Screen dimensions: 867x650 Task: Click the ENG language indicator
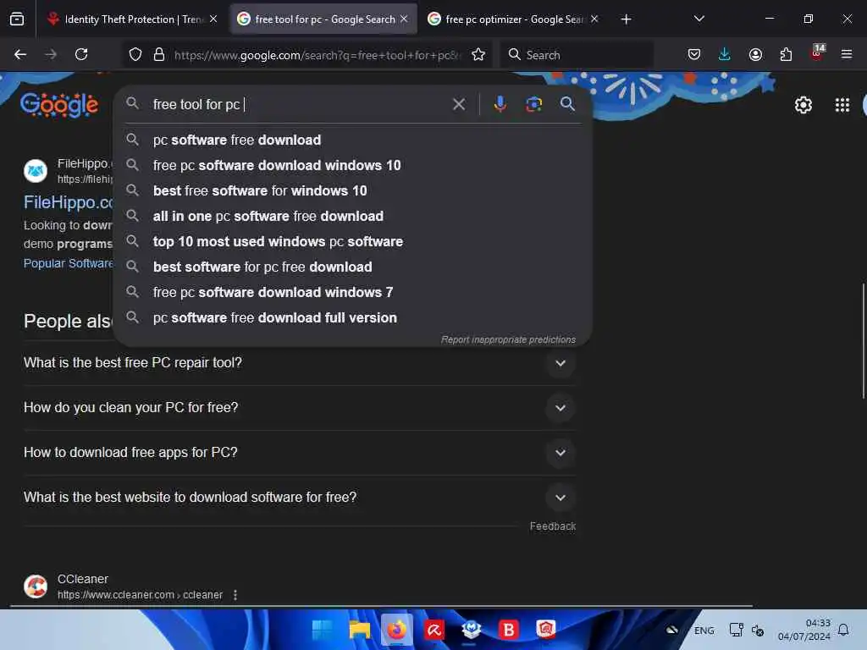pyautogui.click(x=704, y=630)
